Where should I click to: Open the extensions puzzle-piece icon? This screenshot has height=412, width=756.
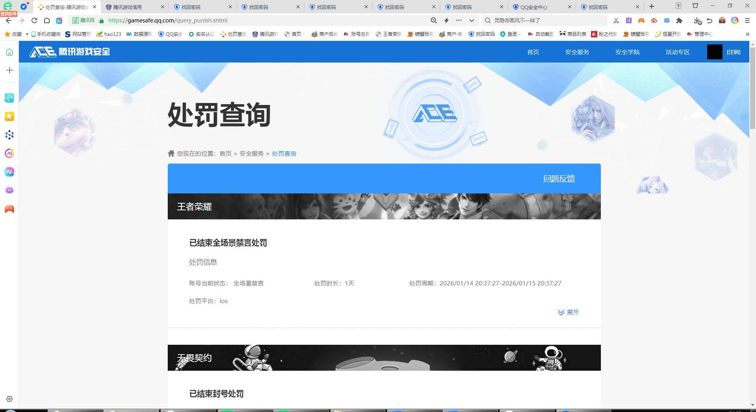tap(679, 20)
